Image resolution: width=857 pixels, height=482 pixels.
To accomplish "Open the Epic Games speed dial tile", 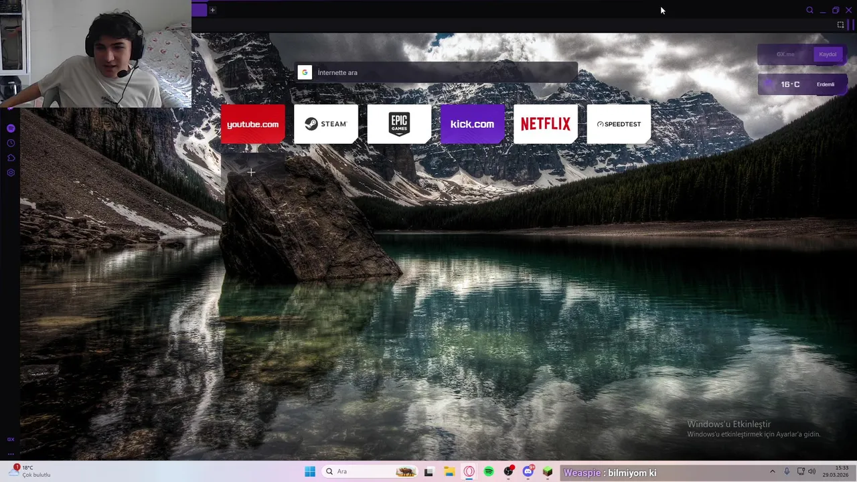I will tap(399, 124).
